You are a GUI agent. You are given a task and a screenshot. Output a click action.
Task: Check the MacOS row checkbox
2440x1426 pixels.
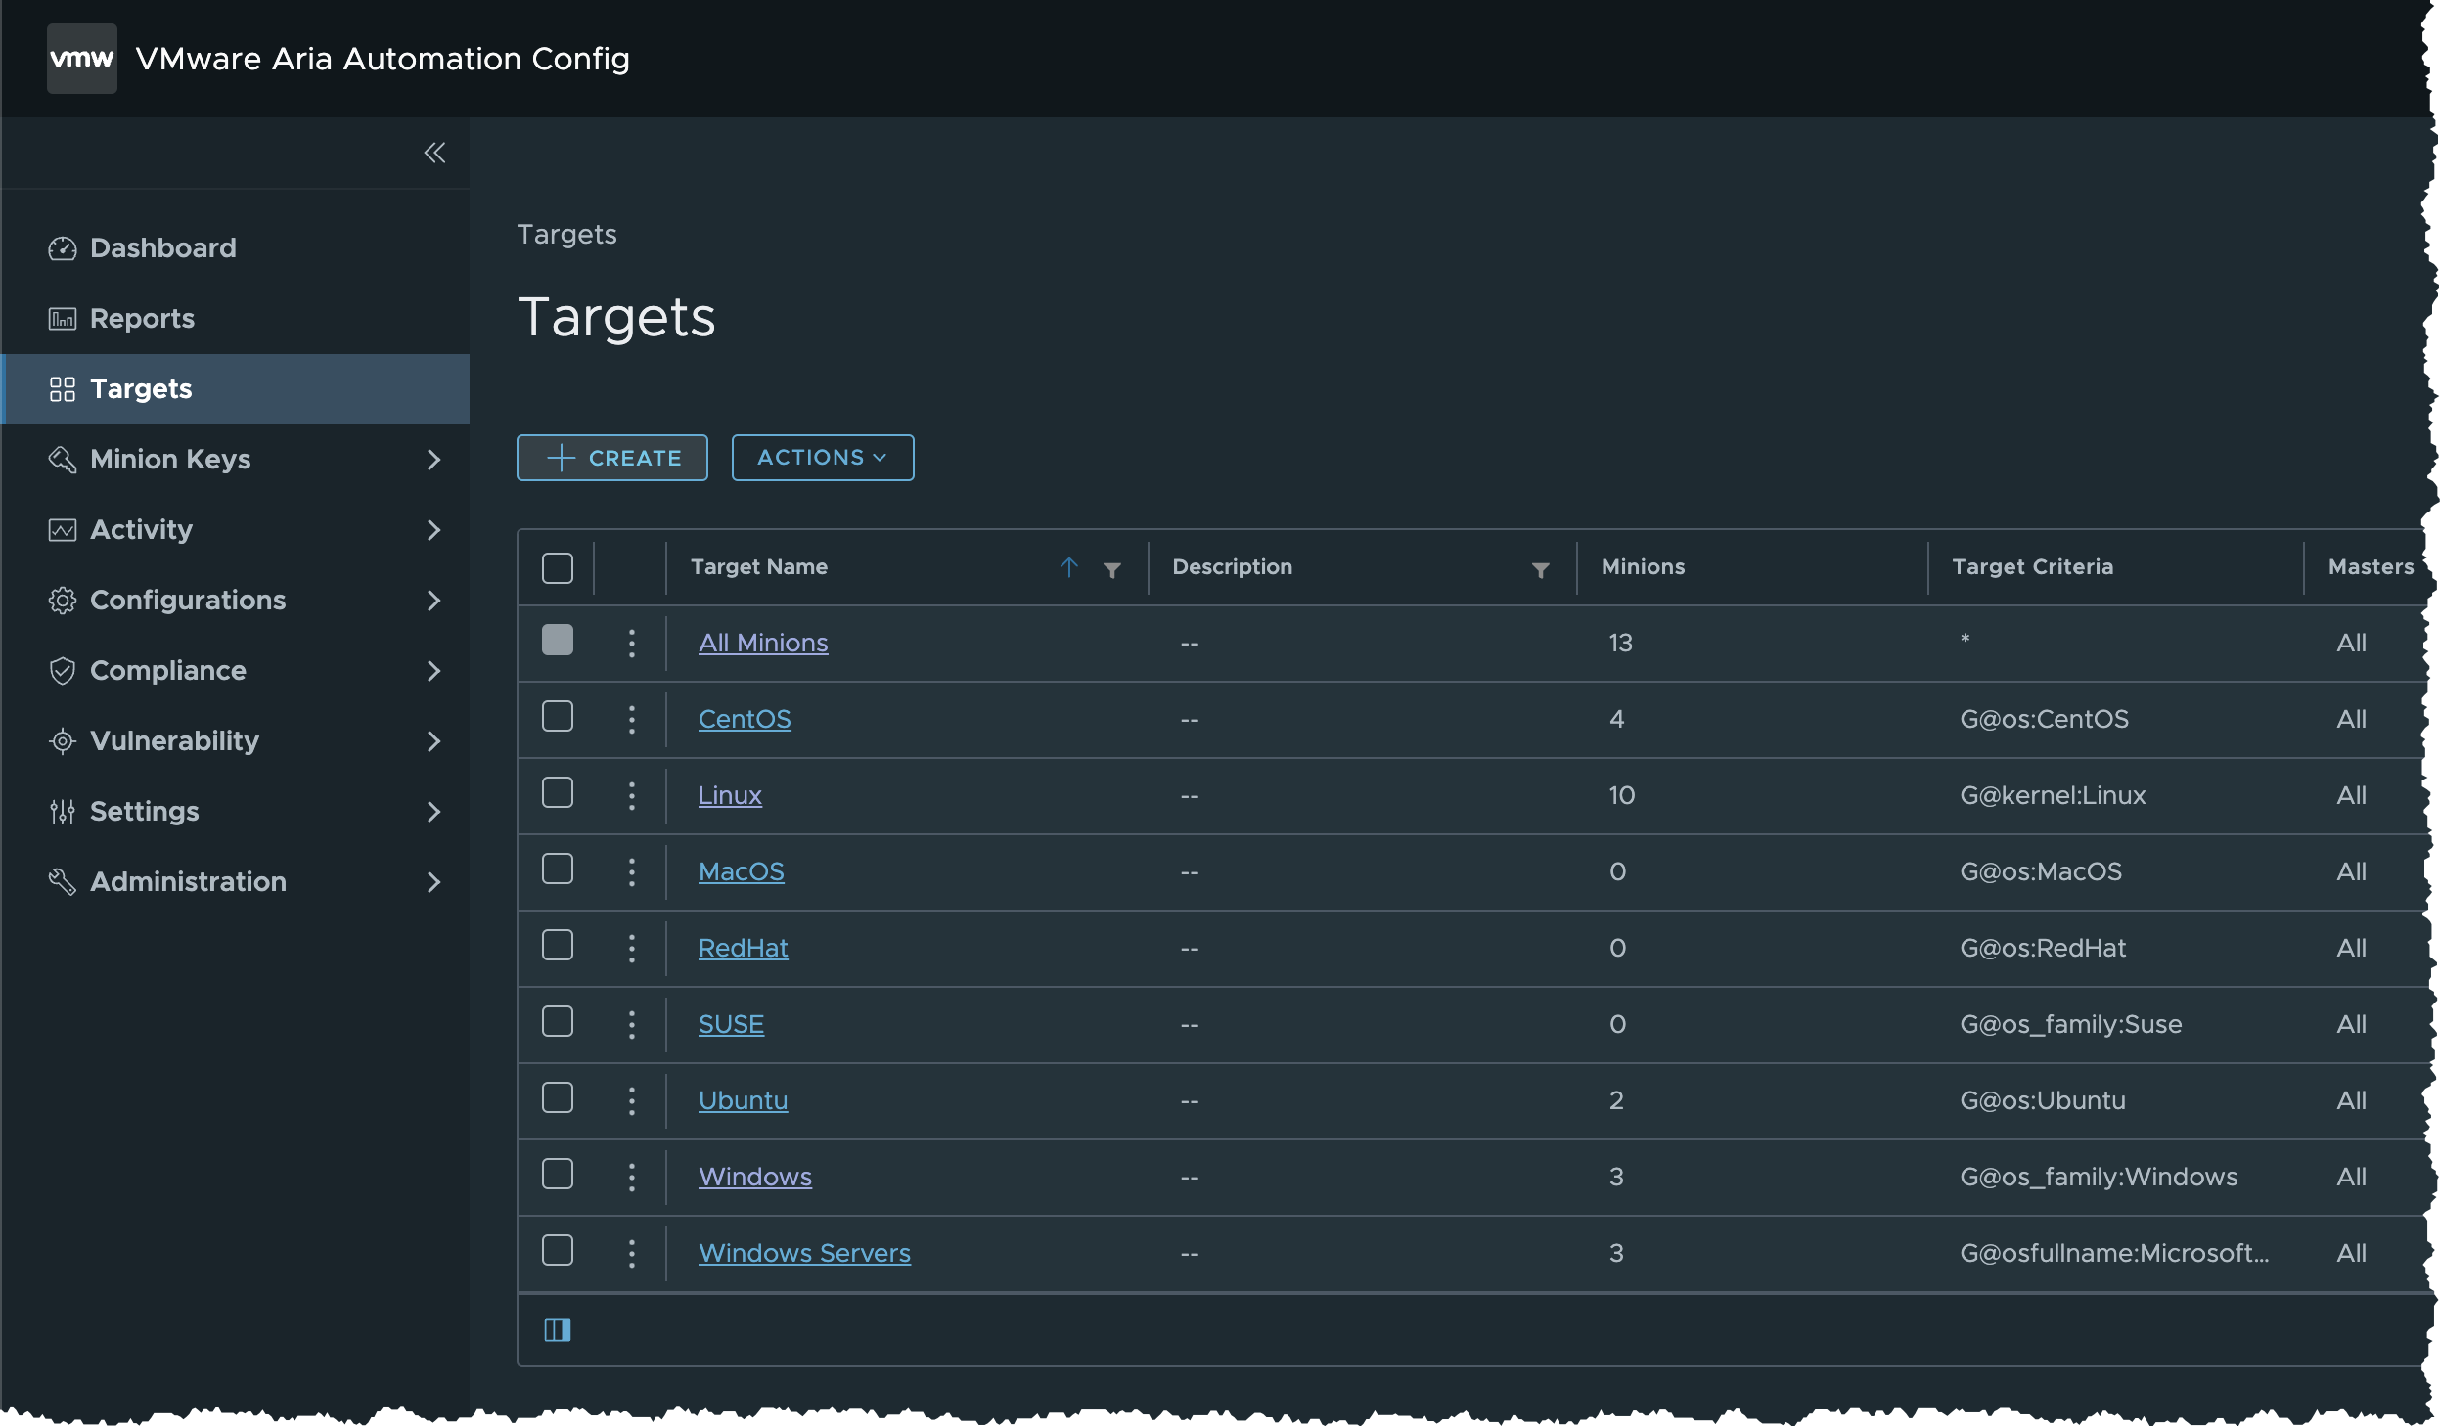tap(558, 869)
